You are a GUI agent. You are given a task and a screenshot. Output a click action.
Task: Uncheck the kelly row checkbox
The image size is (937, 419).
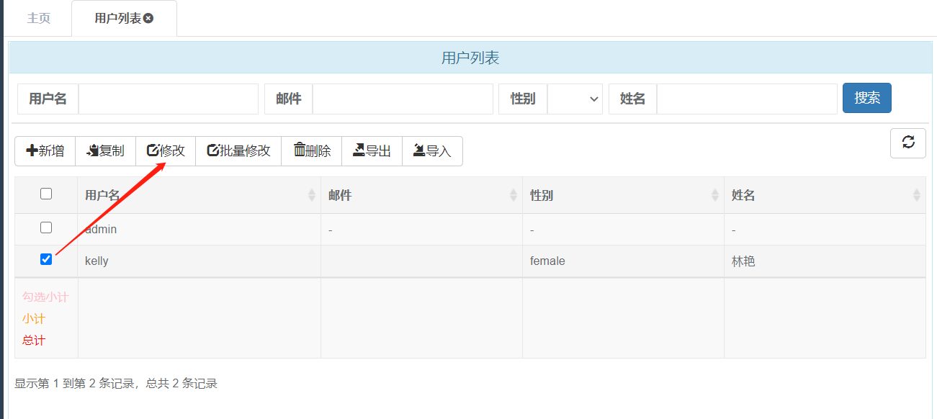tap(46, 259)
